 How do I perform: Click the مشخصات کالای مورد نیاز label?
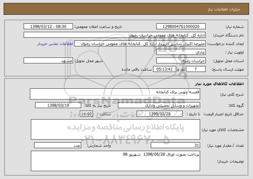[x=223, y=130]
